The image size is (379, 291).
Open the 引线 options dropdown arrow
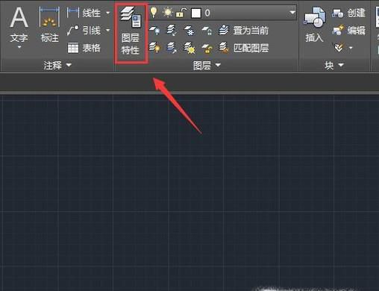click(x=107, y=30)
